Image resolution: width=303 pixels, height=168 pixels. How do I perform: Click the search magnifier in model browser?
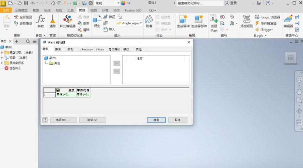[x=28, y=41]
